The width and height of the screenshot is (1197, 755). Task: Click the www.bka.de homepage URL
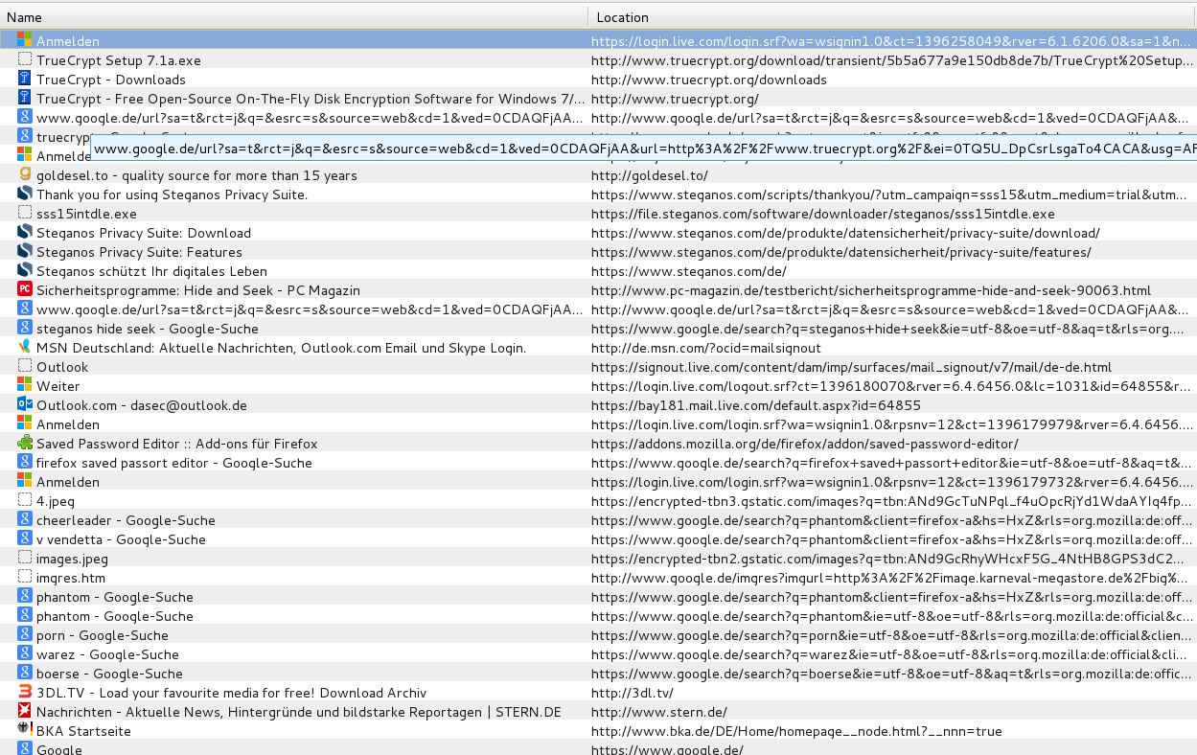pyautogui.click(x=796, y=731)
